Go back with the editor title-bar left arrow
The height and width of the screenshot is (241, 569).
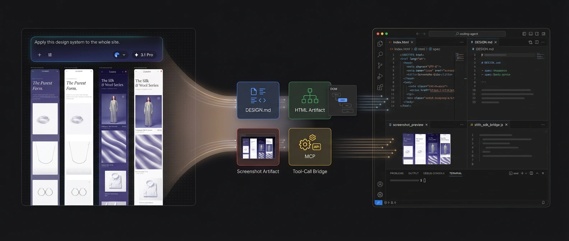click(418, 34)
